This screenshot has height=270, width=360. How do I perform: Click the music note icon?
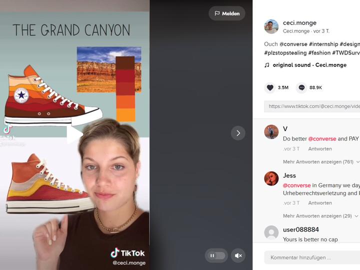[x=267, y=65]
